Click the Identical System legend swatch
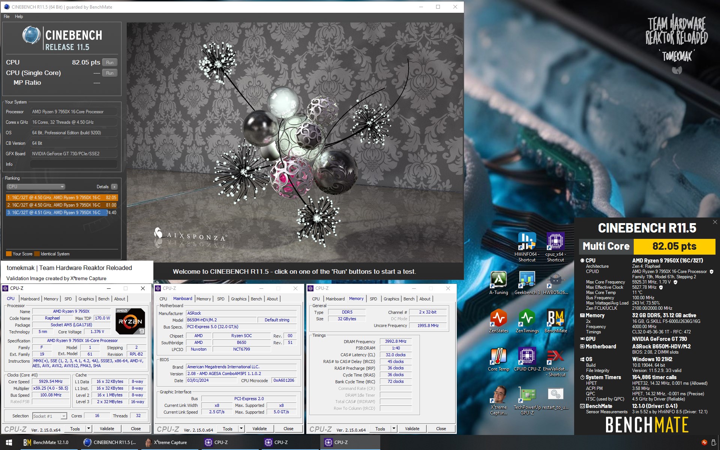 click(37, 254)
